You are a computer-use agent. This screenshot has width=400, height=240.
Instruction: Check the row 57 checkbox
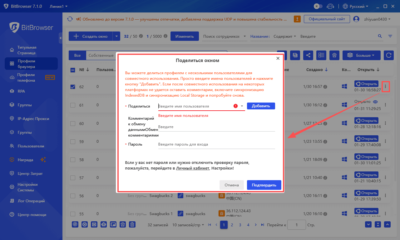click(73, 178)
